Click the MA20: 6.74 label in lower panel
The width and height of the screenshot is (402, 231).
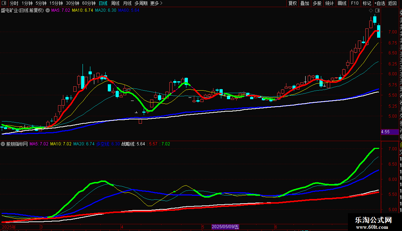click(84, 144)
